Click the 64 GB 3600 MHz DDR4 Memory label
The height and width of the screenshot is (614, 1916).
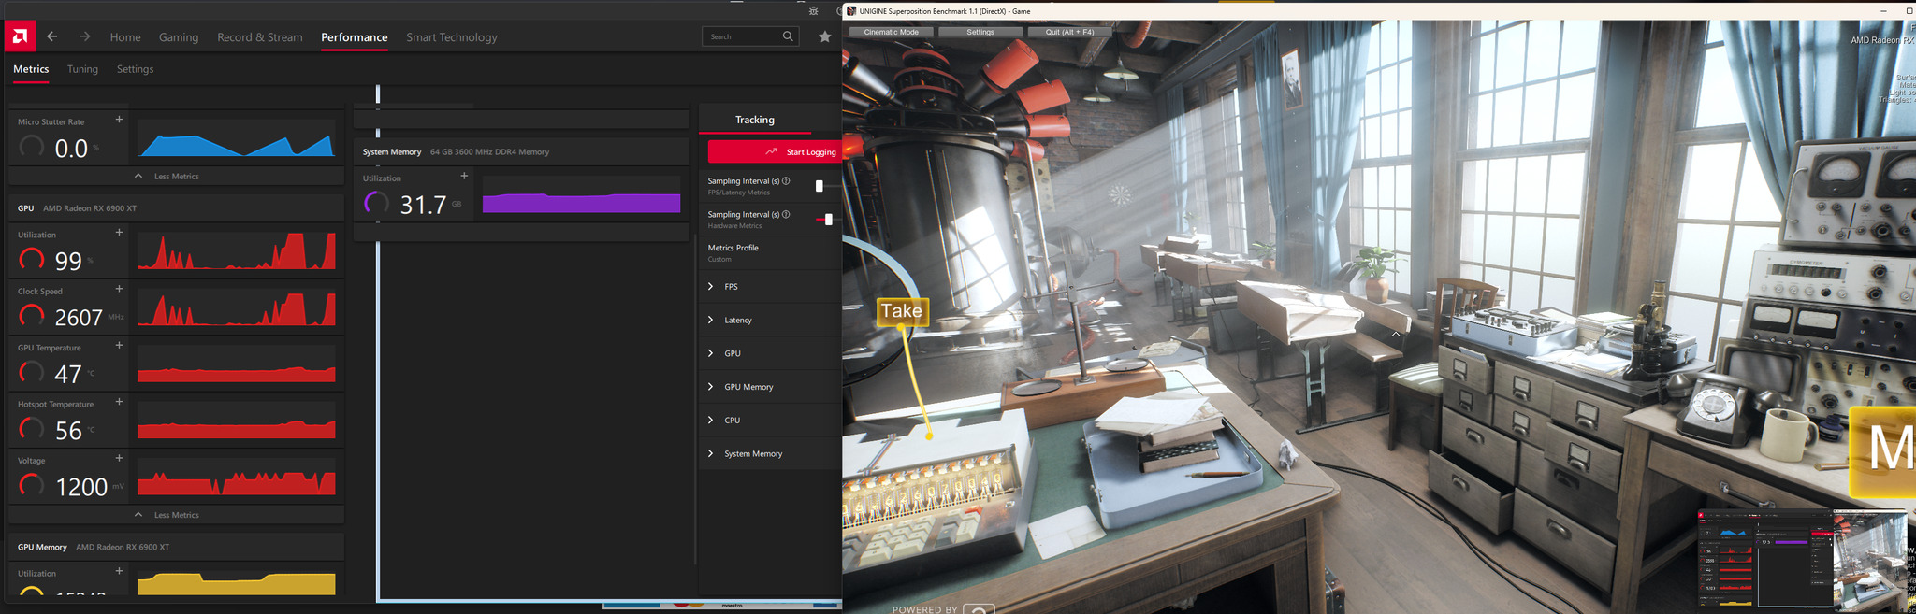click(489, 152)
